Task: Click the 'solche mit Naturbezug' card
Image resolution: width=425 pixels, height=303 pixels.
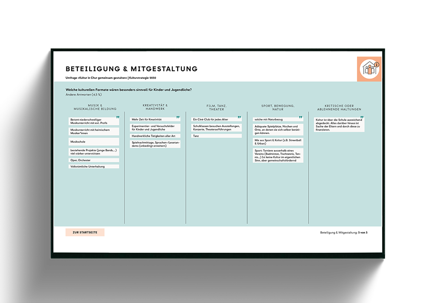Action: (278, 119)
